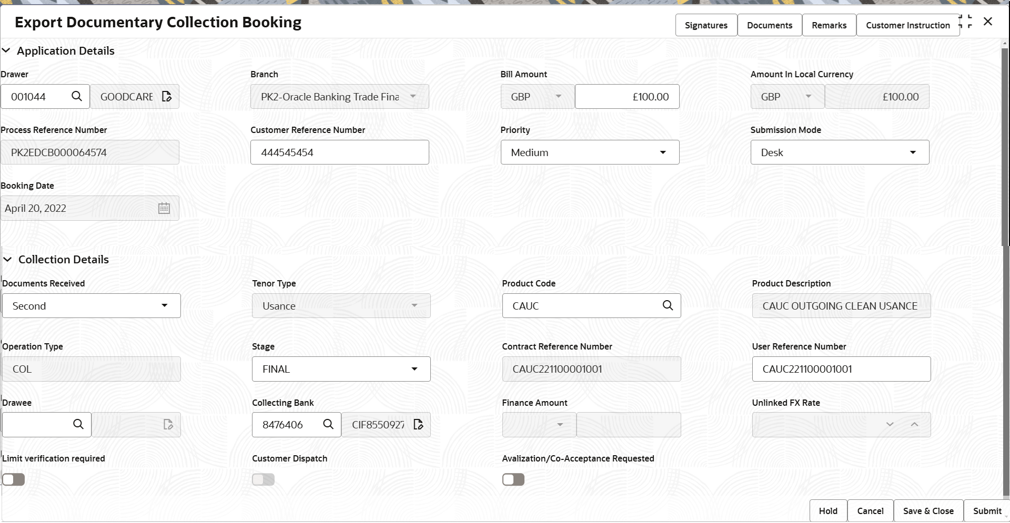Open the GOODCARE drawer details document icon

click(x=167, y=96)
